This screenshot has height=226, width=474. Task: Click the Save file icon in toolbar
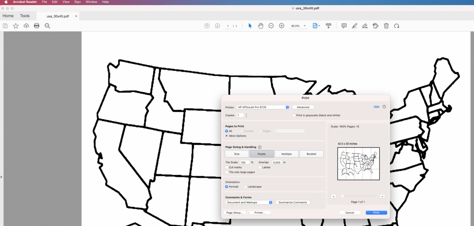[x=5, y=26]
